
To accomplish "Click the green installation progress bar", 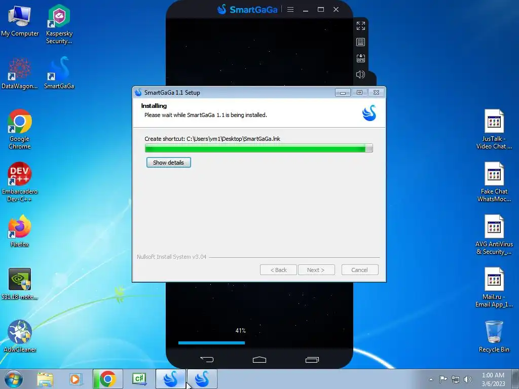I will (259, 148).
